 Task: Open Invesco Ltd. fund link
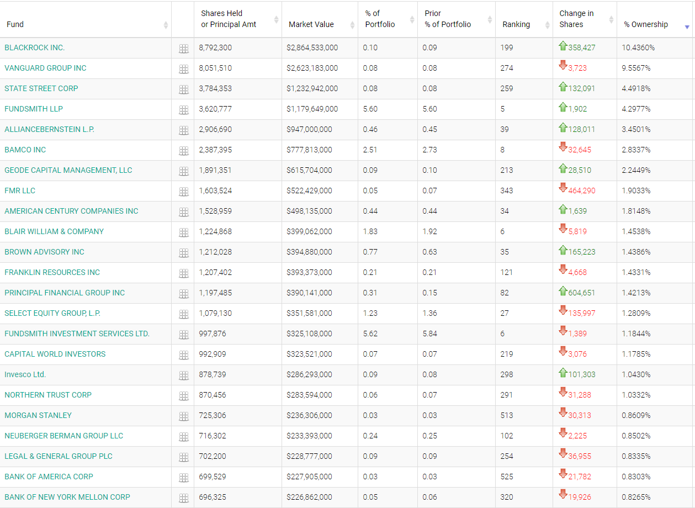tap(25, 374)
